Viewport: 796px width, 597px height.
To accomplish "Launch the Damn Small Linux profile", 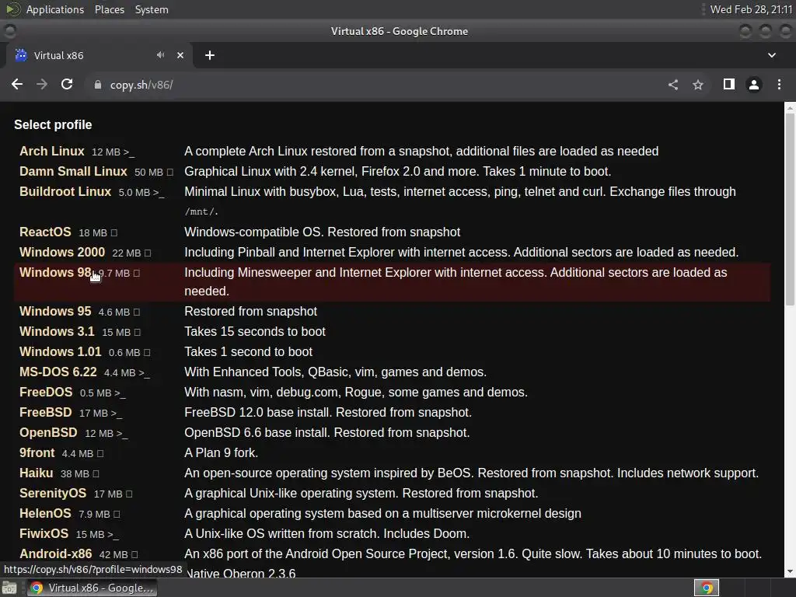I will tap(73, 172).
